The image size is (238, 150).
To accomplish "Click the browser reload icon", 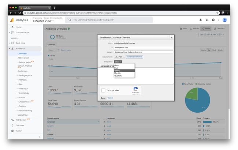I will pyautogui.click(x=19, y=13).
